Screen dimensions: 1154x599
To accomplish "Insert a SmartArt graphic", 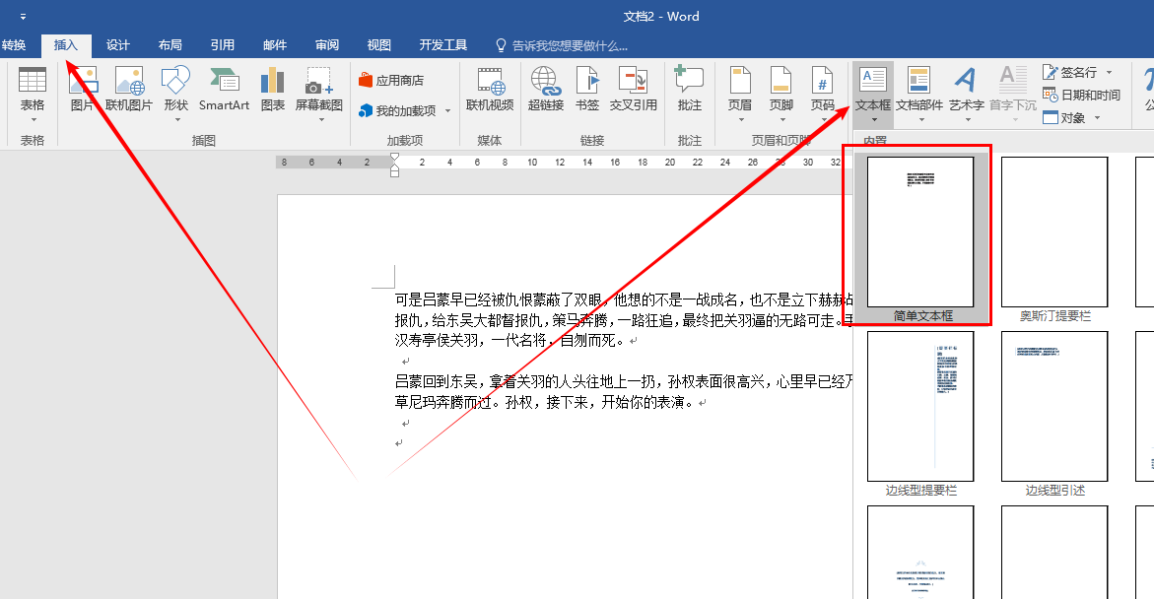I will point(224,90).
